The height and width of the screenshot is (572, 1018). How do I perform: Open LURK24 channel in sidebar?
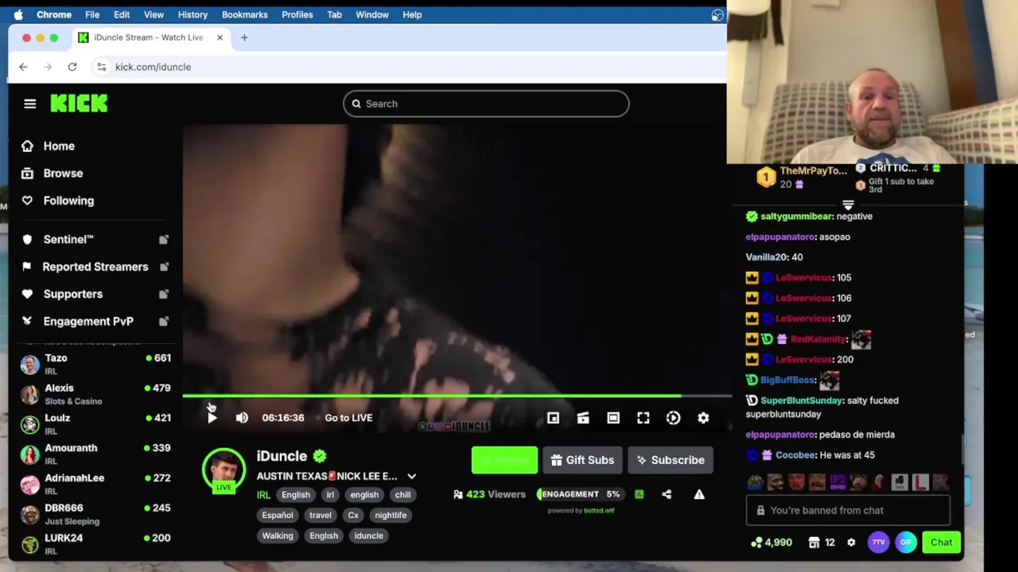95,544
